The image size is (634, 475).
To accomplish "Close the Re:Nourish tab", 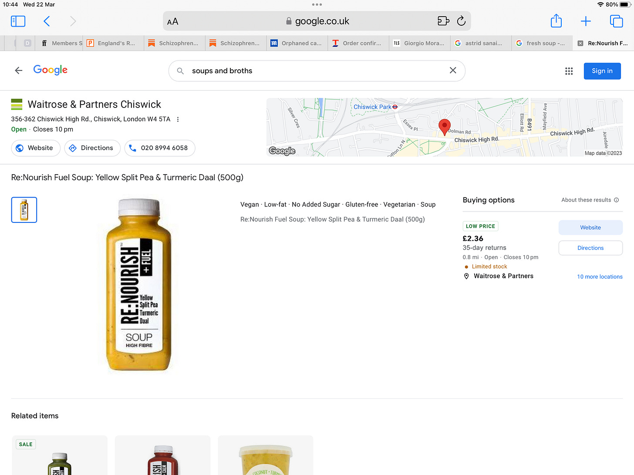I will (580, 43).
